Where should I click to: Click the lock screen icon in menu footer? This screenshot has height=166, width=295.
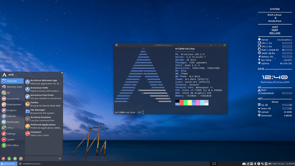9,159
